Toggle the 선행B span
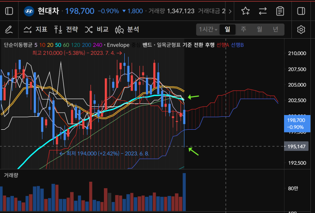The height and width of the screenshot is (213, 315). point(237,45)
